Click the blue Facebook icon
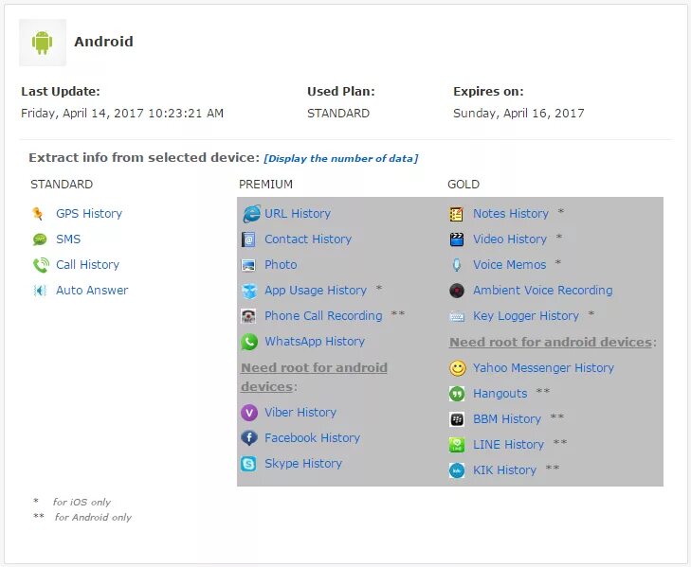691x567 pixels. point(249,438)
